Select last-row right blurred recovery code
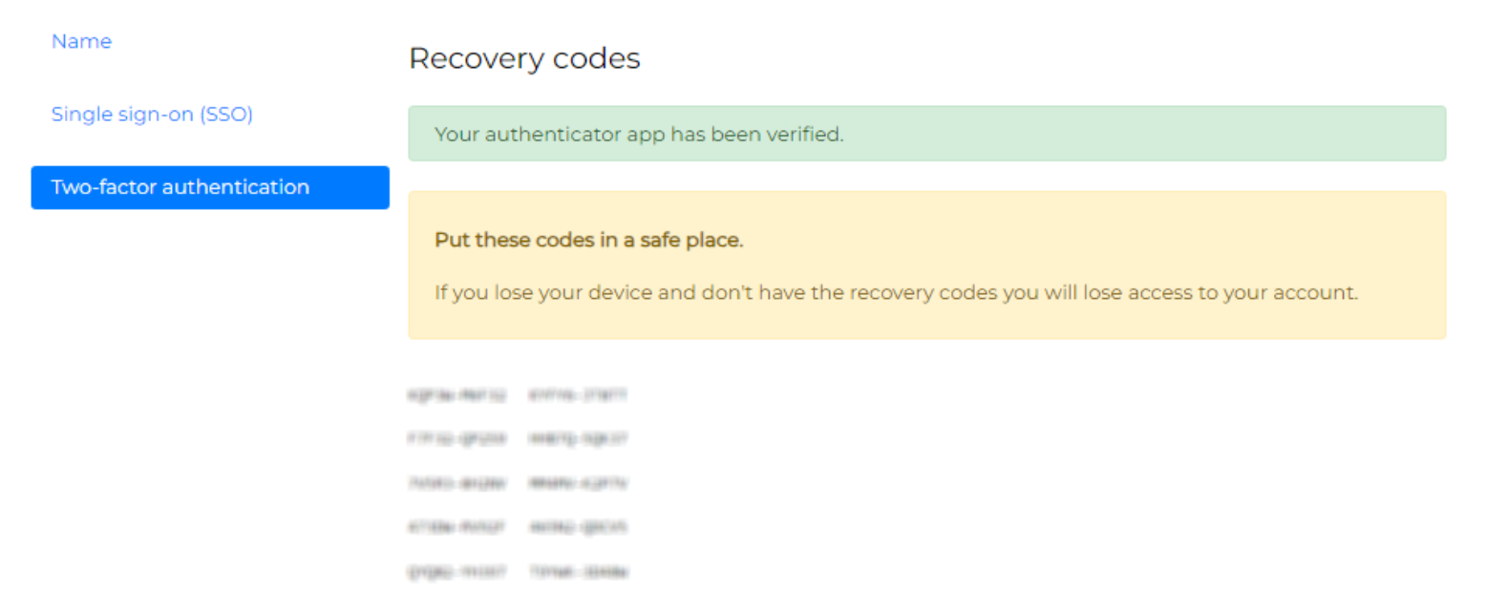Image resolution: width=1507 pixels, height=614 pixels. point(578,571)
